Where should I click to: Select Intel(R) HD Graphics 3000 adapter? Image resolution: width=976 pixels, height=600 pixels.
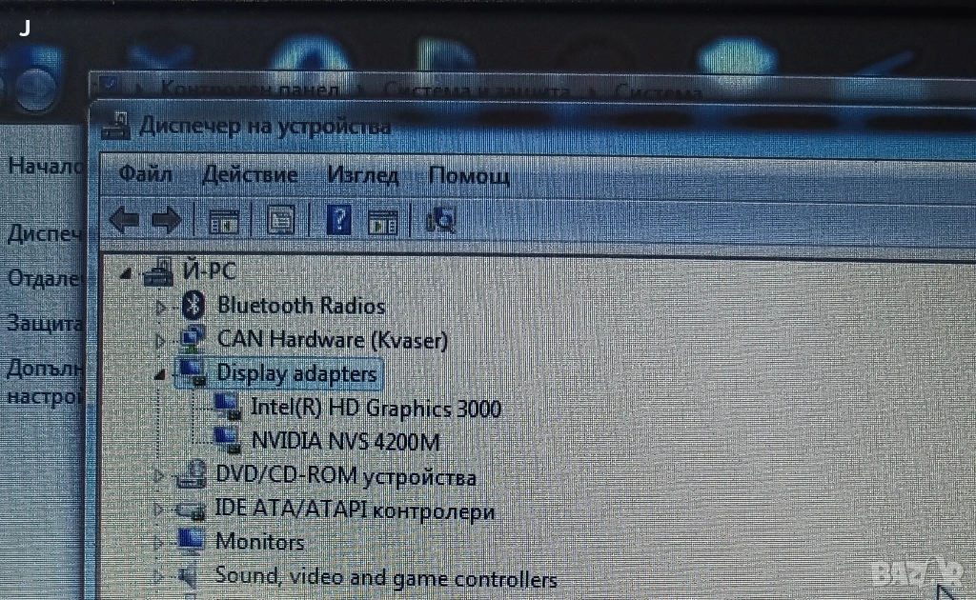point(375,408)
